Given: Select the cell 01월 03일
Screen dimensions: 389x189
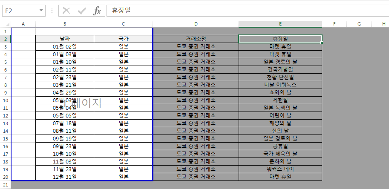Looking at the screenshot, I should point(65,54).
